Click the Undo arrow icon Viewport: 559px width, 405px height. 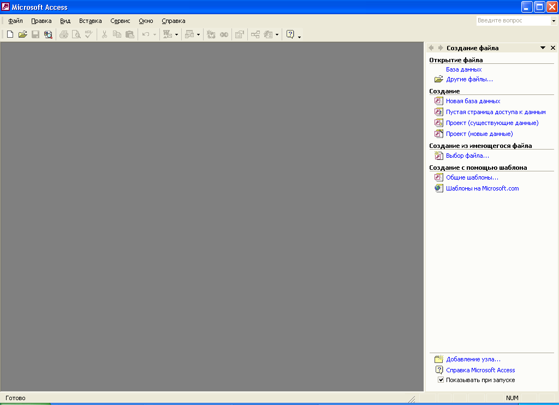[145, 34]
